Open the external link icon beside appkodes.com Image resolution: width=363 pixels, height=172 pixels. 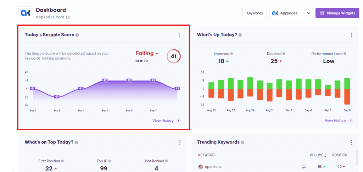68,17
